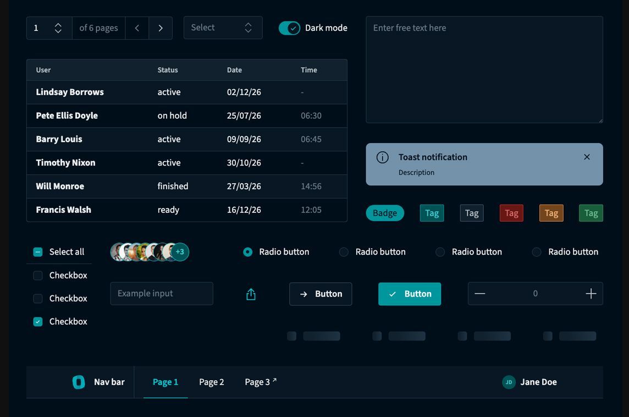This screenshot has width=629, height=417.
Task: Click the toast info icon
Action: (x=382, y=157)
